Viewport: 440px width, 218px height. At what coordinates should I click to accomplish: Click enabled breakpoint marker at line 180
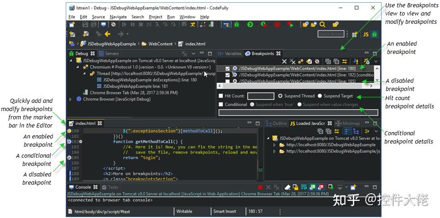coord(69,131)
